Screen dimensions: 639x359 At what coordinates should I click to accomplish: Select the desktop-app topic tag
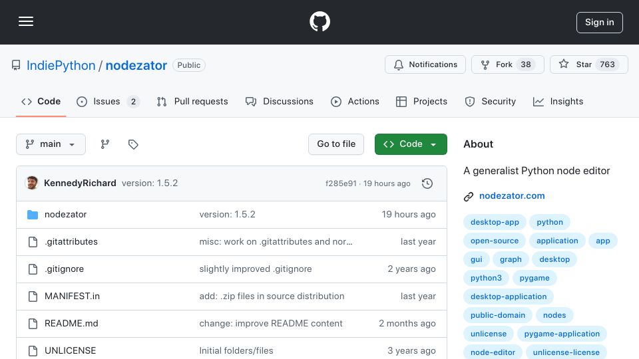pyautogui.click(x=495, y=222)
